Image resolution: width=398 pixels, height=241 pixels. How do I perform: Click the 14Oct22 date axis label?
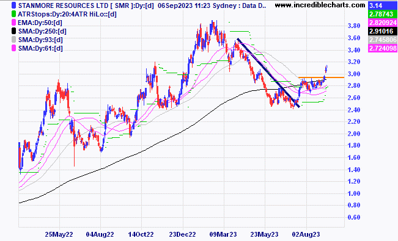(x=141, y=234)
